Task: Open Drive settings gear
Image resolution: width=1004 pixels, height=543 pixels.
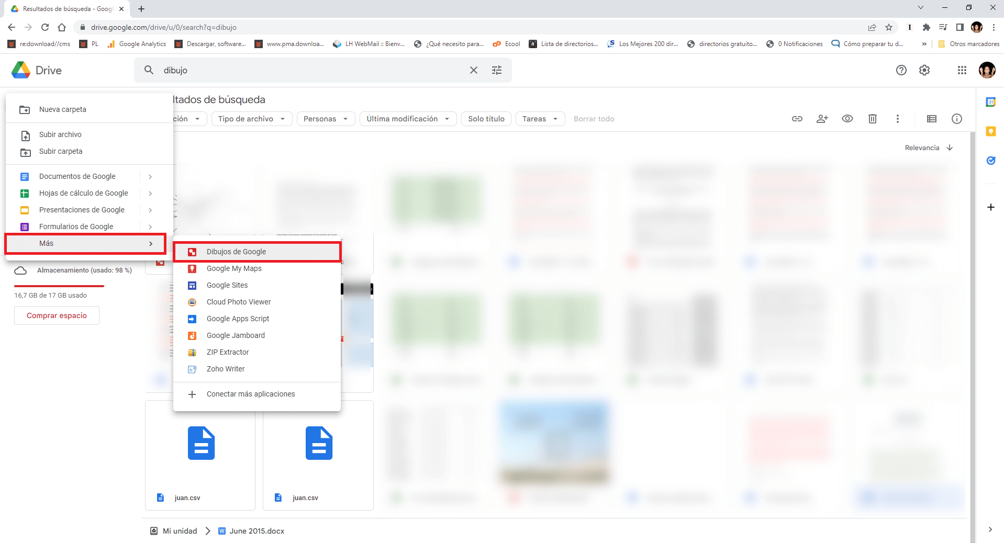Action: click(x=924, y=70)
